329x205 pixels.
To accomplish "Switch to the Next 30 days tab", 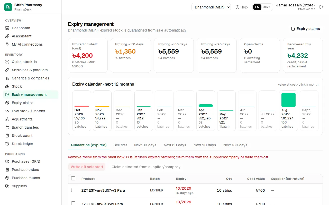I will coord(145,145).
